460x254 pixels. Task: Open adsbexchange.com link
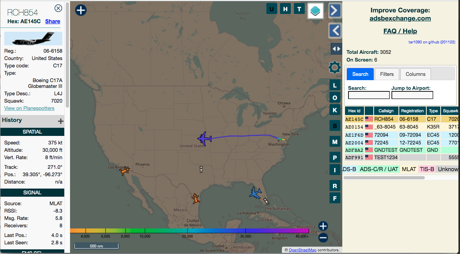tap(400, 19)
